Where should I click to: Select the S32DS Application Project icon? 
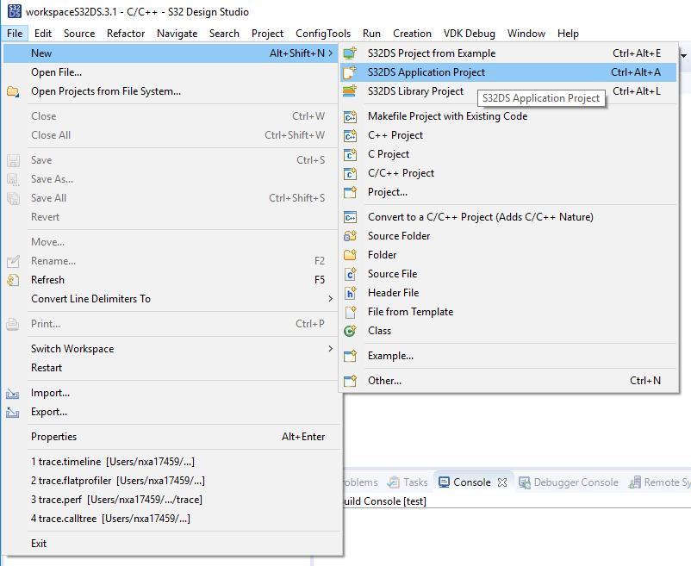(x=350, y=72)
